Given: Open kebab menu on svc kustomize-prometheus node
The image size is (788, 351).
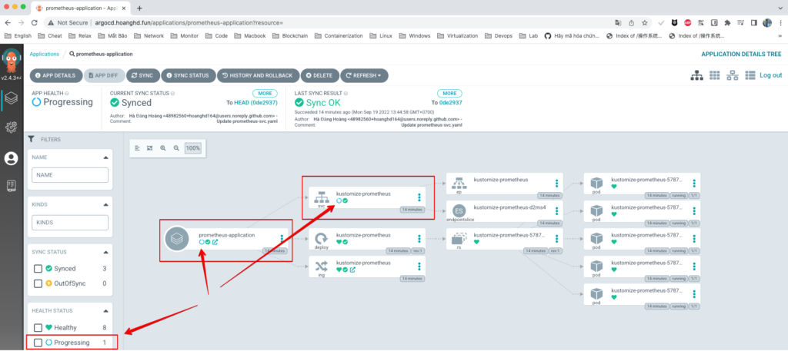Looking at the screenshot, I should [419, 197].
